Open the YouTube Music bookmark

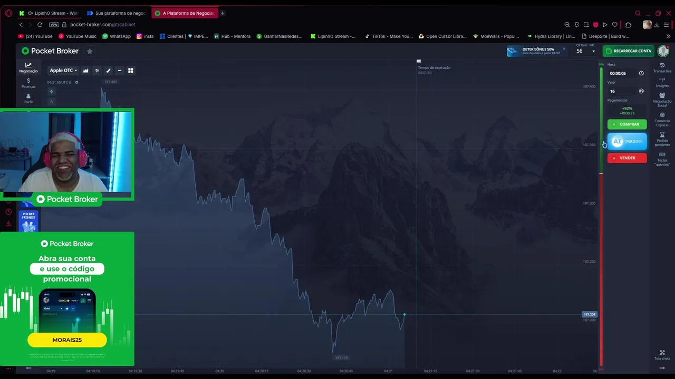pos(78,36)
